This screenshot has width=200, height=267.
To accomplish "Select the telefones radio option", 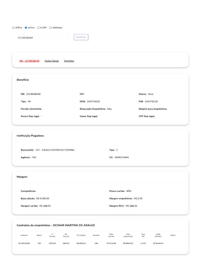I will (51, 28).
